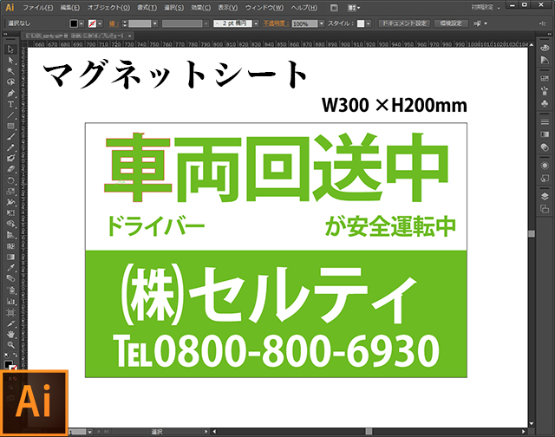Image resolution: width=555 pixels, height=437 pixels.
Task: Open the Graphic Styles panel icon
Action: click(x=545, y=178)
